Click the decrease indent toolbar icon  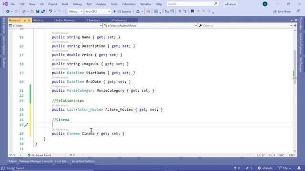point(167,11)
